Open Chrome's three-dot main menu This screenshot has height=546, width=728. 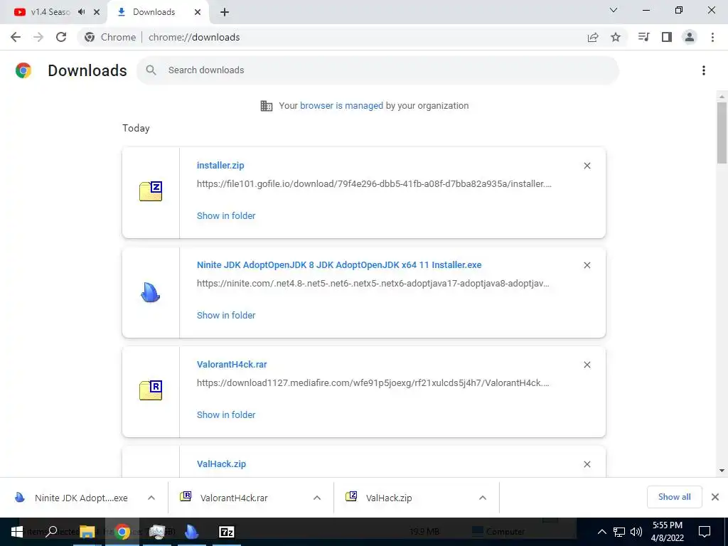pos(712,37)
